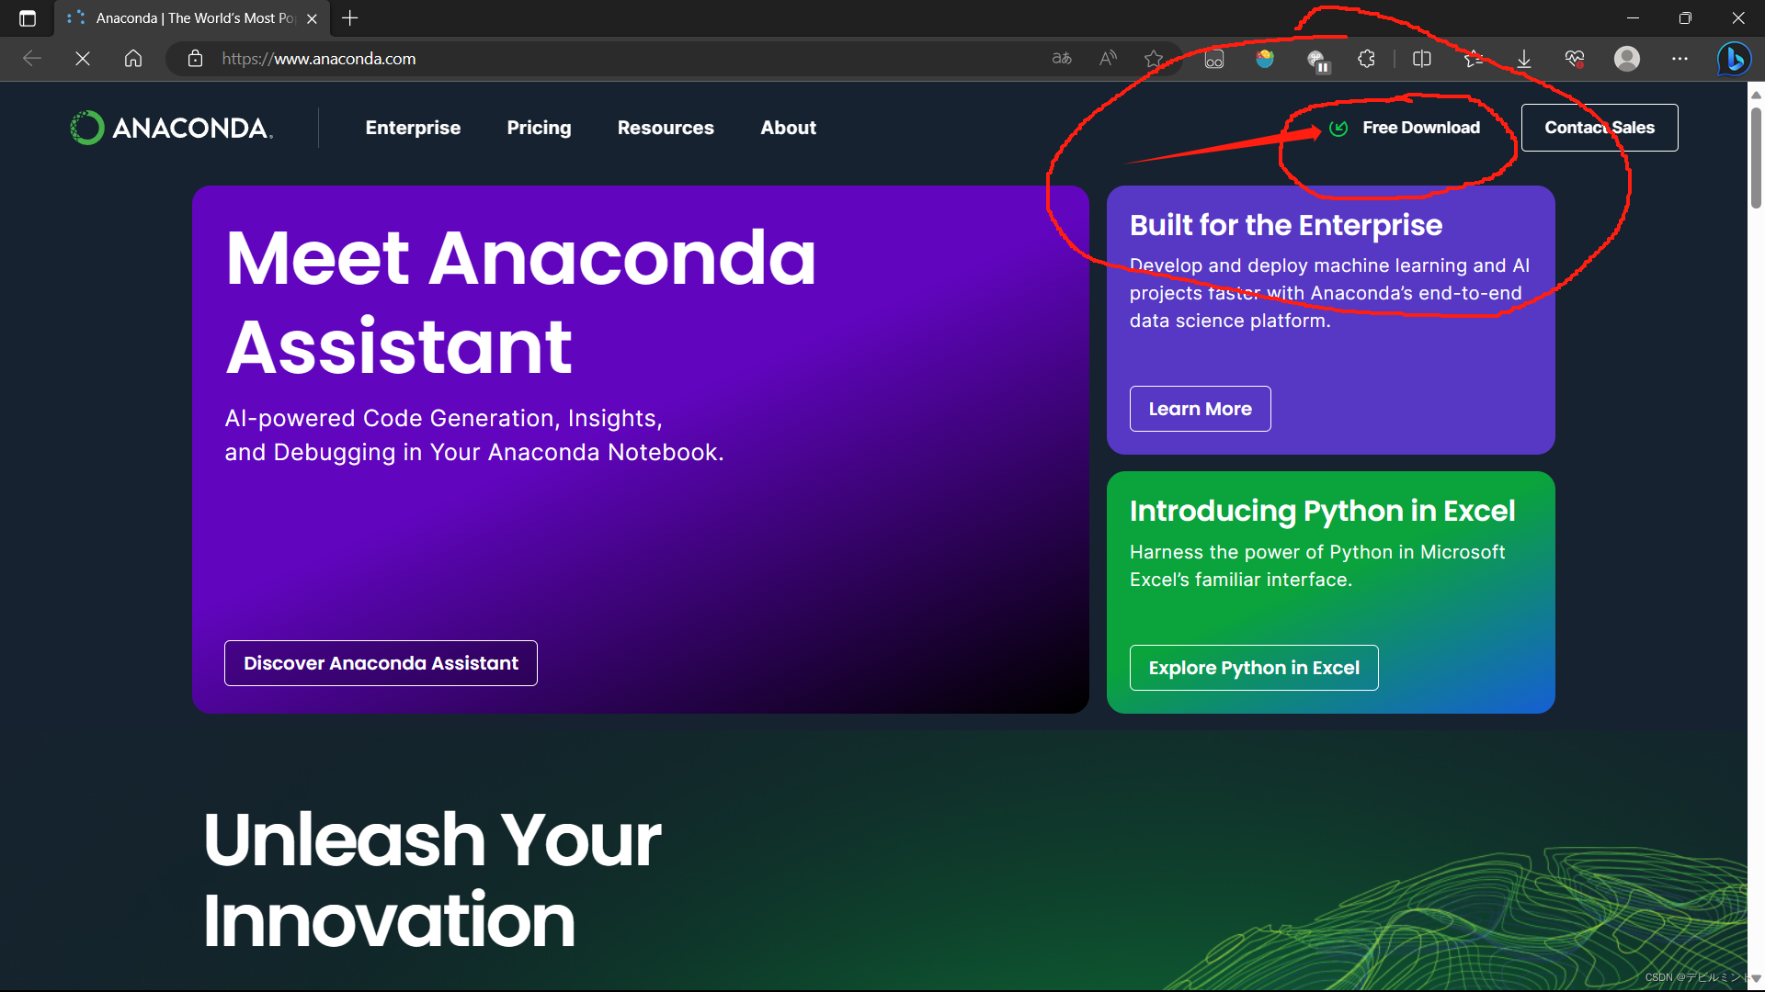Click the read aloud icon

tap(1107, 58)
